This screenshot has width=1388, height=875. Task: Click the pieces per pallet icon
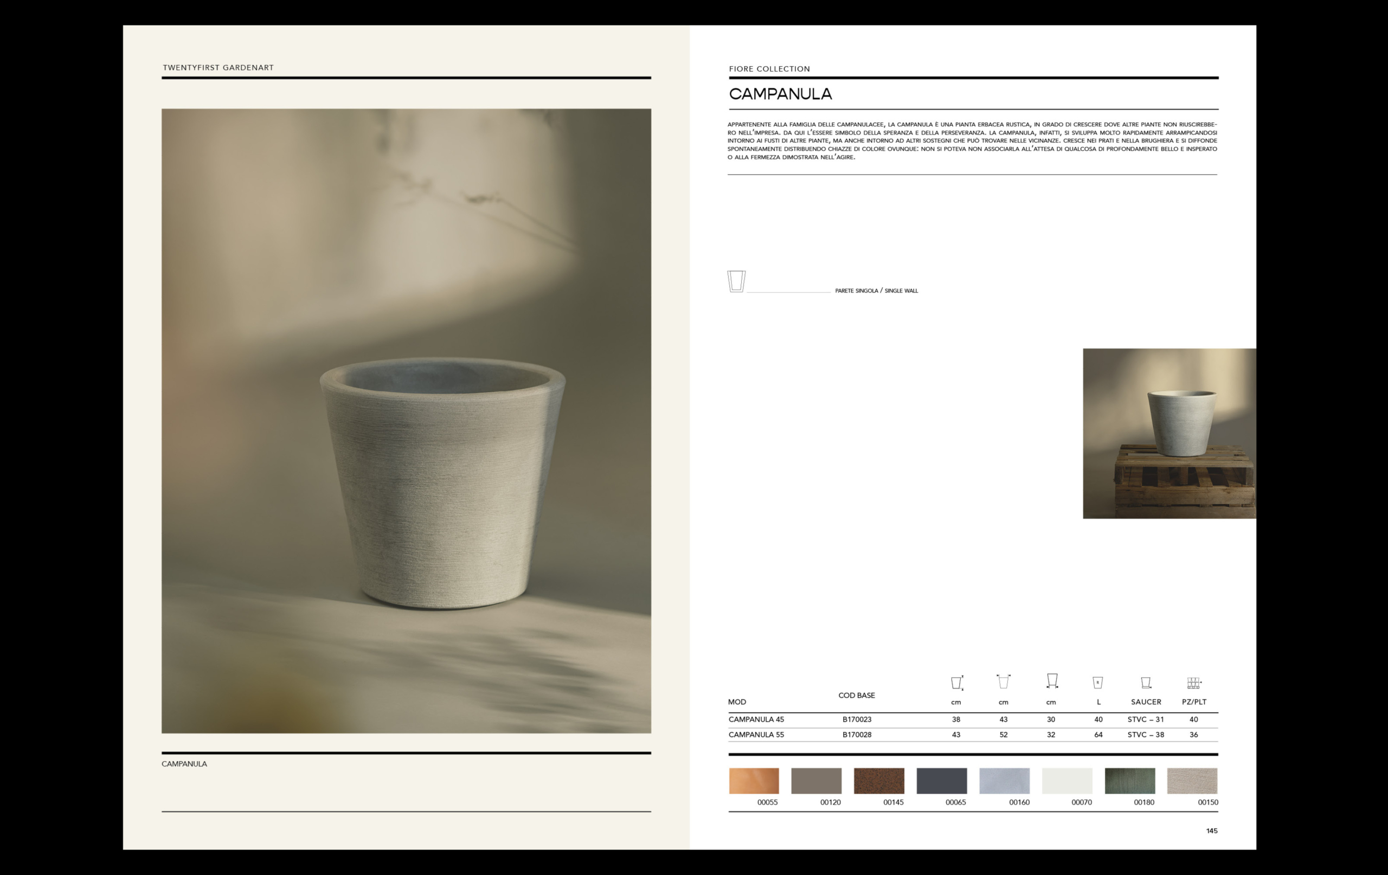[x=1194, y=683]
